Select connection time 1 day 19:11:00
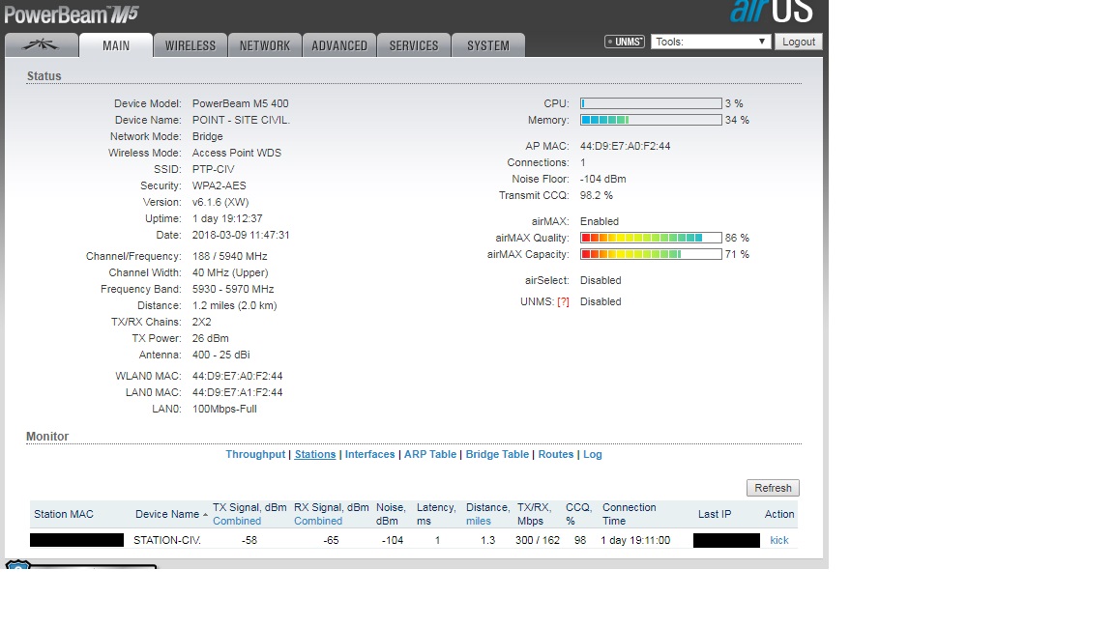Image resolution: width=1114 pixels, height=626 pixels. click(635, 540)
